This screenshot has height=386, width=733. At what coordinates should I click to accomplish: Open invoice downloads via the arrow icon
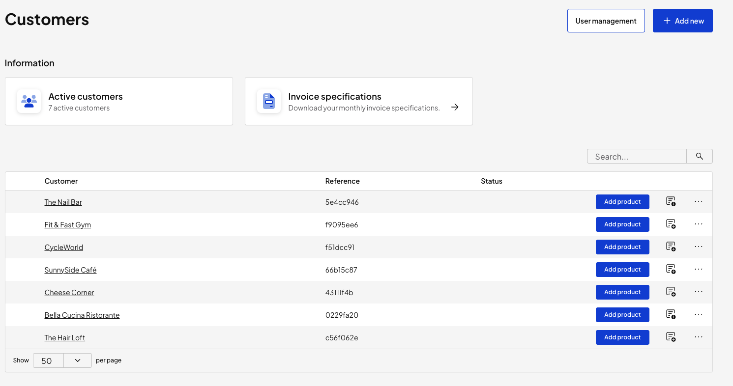click(x=455, y=107)
